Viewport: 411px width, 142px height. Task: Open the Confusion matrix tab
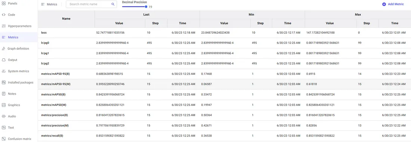point(19,139)
